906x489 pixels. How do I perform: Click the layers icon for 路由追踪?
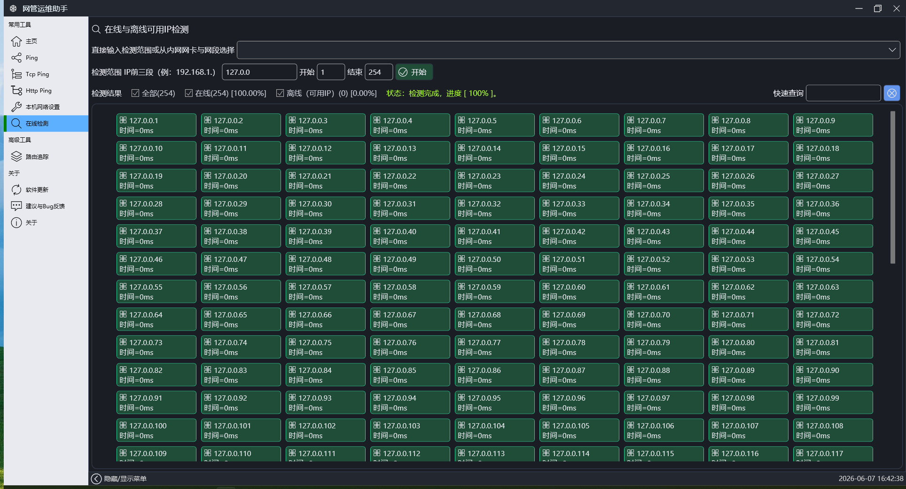pos(16,157)
